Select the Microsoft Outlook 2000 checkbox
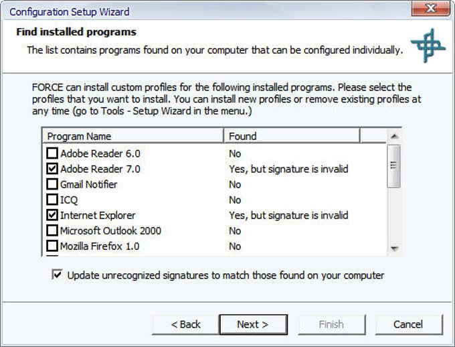The image size is (455, 347). pyautogui.click(x=52, y=230)
